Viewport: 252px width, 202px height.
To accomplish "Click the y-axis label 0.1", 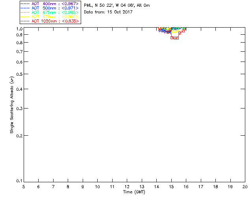I will (x=19, y=181).
